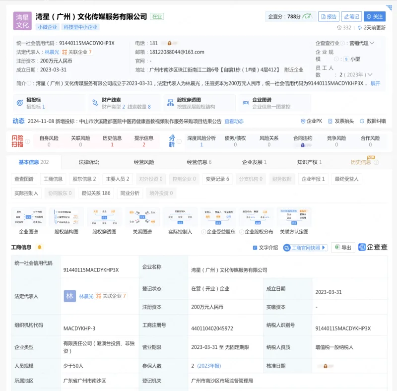The width and height of the screenshot is (397, 391).
Task: Click the 查看动态 link
Action: (234, 121)
